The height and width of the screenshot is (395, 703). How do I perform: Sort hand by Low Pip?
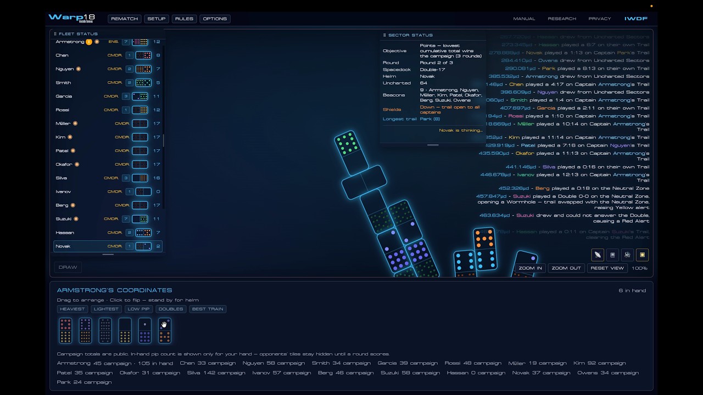[x=138, y=309]
